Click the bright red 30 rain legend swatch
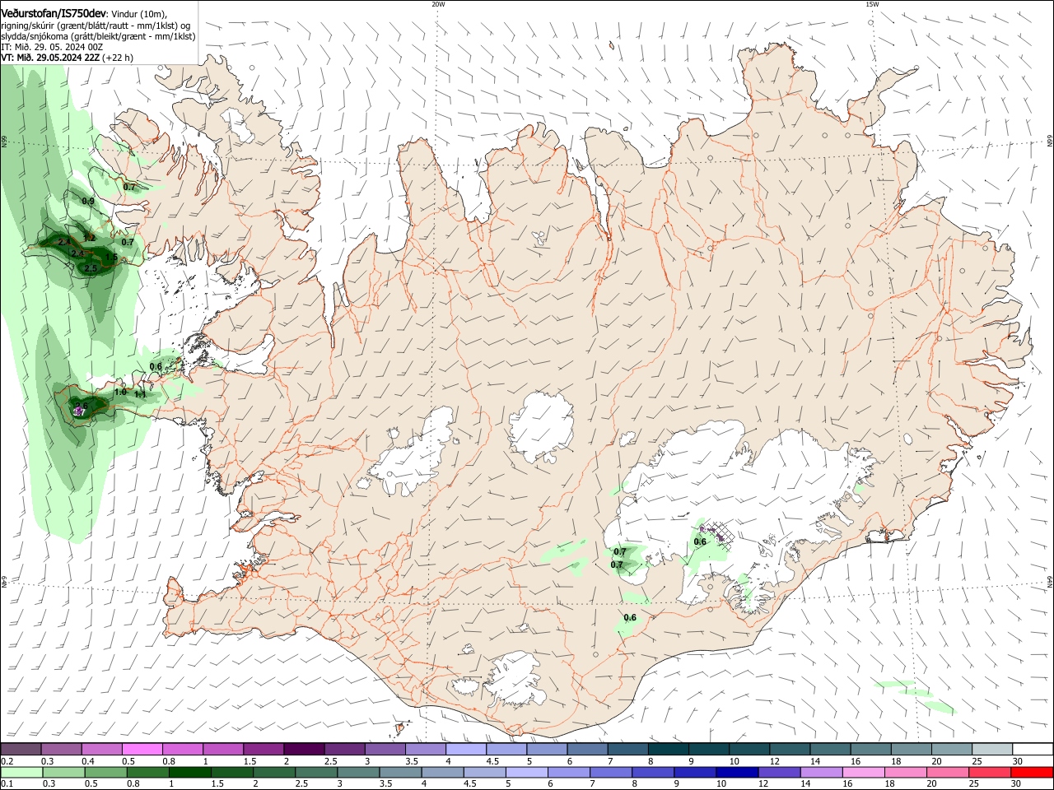Screen dimensions: 1054x790 1033,773
